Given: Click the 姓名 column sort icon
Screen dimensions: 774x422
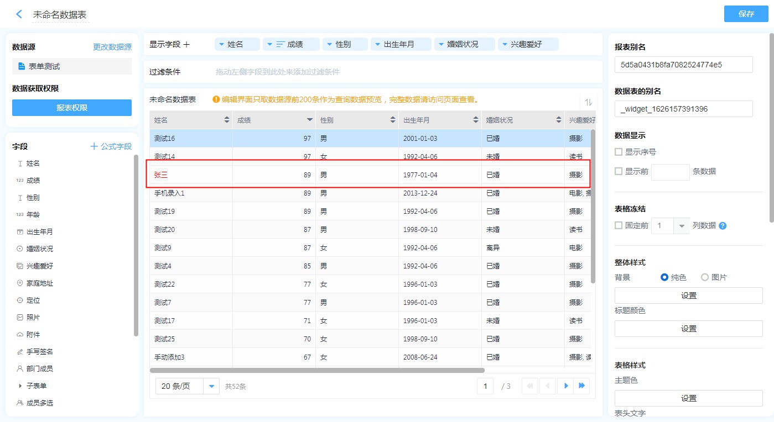Looking at the screenshot, I should (227, 120).
